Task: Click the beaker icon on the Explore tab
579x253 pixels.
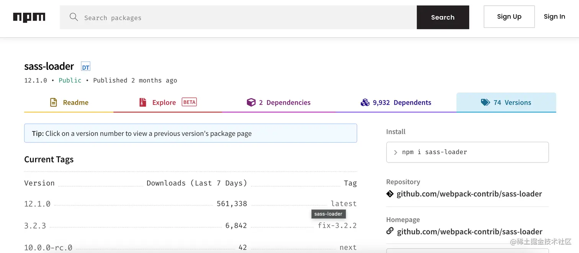Action: click(143, 102)
